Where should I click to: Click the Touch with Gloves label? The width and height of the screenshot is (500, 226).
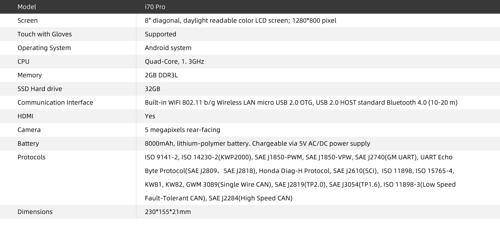[44, 34]
